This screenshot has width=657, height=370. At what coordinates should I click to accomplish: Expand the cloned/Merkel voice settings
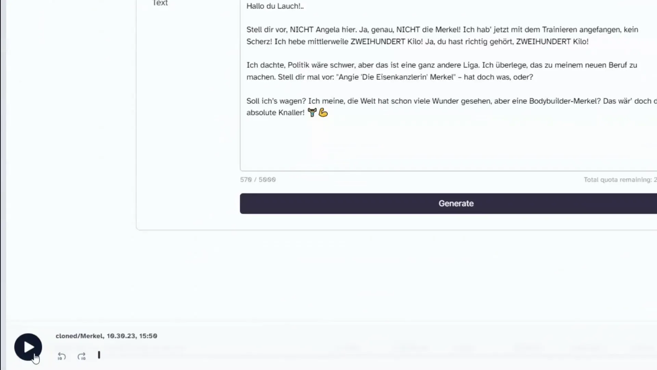(x=106, y=336)
